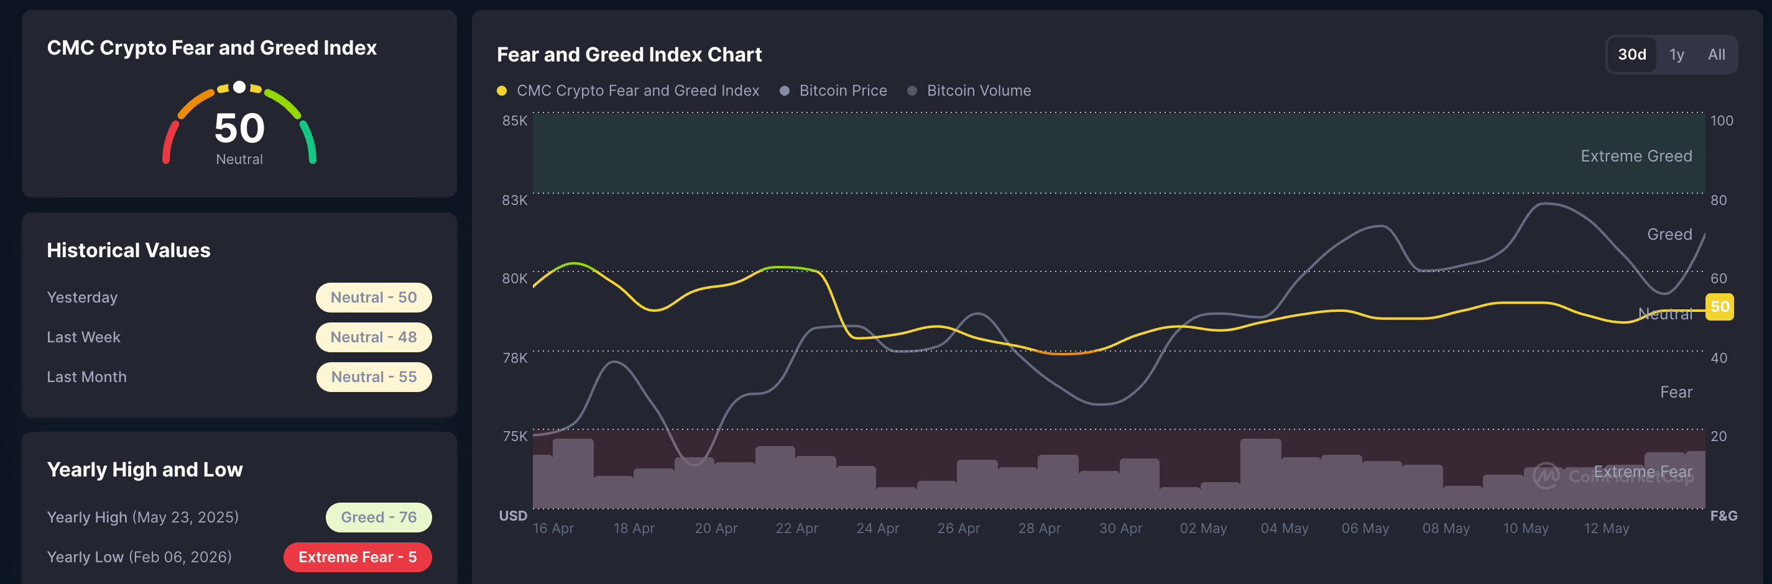Click the Yearly High (May 23, 2025) label
The image size is (1772, 584).
point(142,518)
